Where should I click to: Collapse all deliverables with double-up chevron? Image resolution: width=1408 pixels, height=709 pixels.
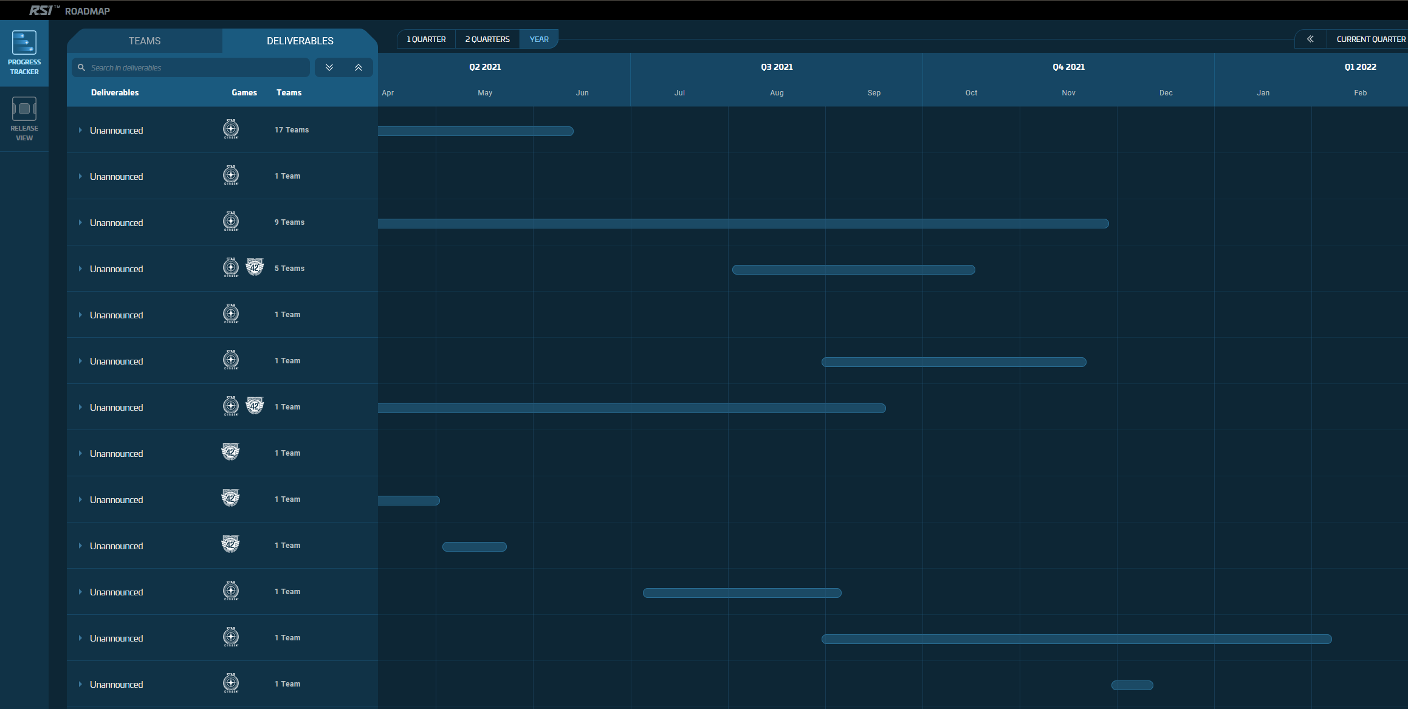tap(359, 67)
